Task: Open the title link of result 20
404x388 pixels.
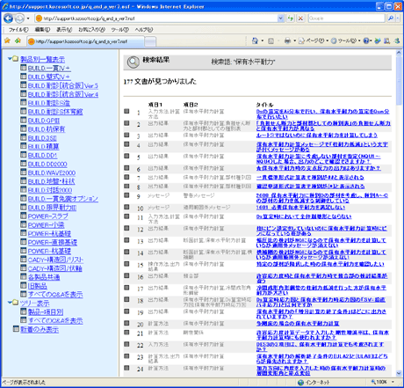Action: click(298, 324)
